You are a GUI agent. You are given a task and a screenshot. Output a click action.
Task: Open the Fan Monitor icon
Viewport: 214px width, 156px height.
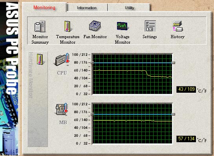(x=95, y=26)
